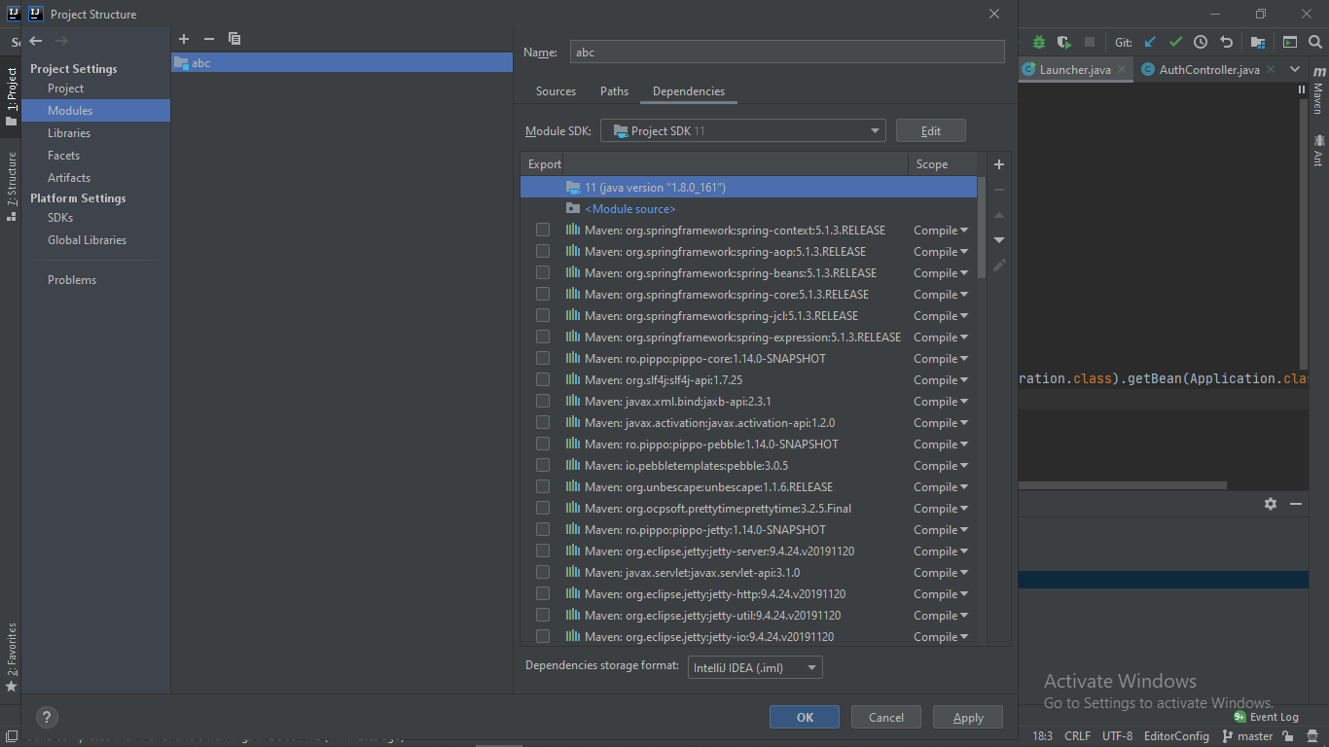The width and height of the screenshot is (1329, 747).
Task: Click the inspector hat icon in status bar
Action: tap(1311, 736)
